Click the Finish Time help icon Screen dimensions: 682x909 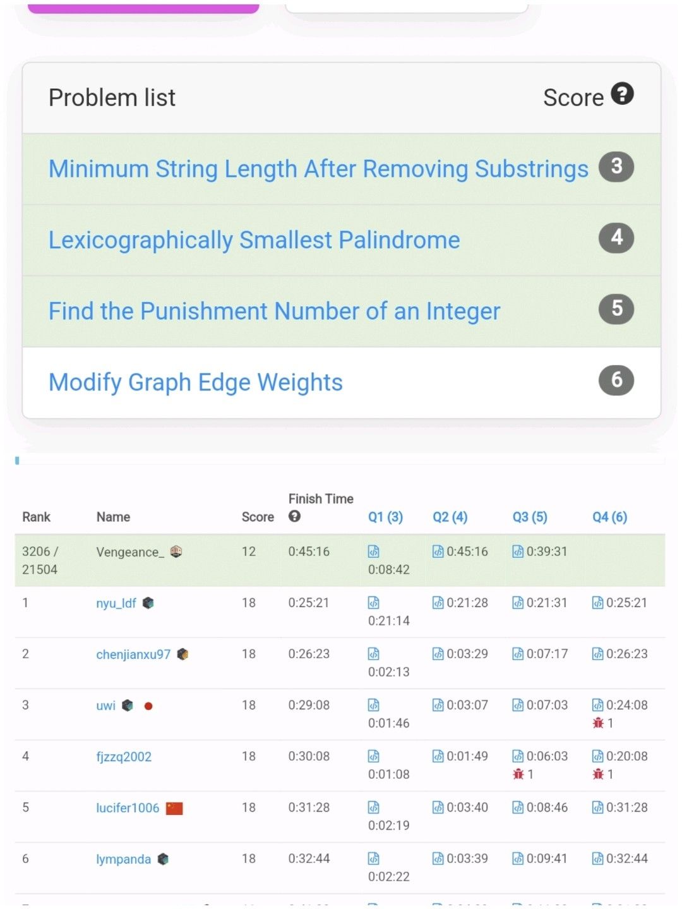pos(294,516)
